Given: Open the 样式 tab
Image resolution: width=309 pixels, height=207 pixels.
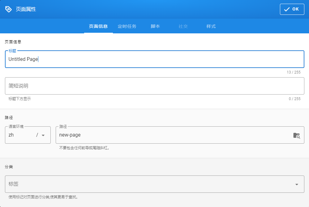Looking at the screenshot, I should point(211,26).
